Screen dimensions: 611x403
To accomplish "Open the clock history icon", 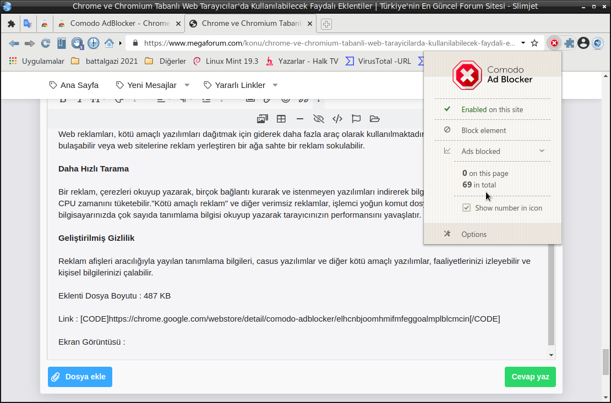I will click(94, 43).
